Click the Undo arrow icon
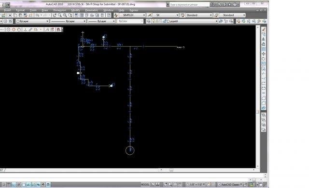The height and width of the screenshot is (188, 309). click(x=37, y=15)
